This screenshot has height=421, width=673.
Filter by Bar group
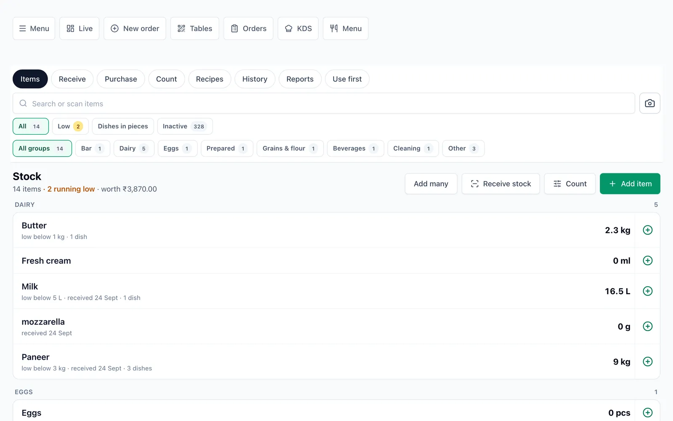[93, 149]
